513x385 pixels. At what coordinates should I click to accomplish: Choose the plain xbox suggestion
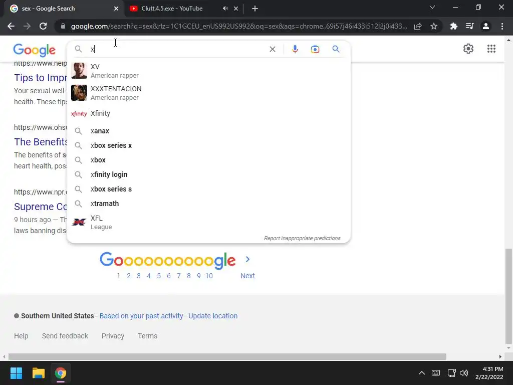208,160
